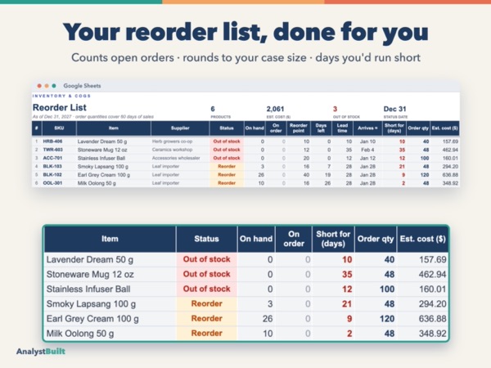Click the green dot in Google Sheets window
The height and width of the screenshot is (368, 491).
pyautogui.click(x=54, y=86)
